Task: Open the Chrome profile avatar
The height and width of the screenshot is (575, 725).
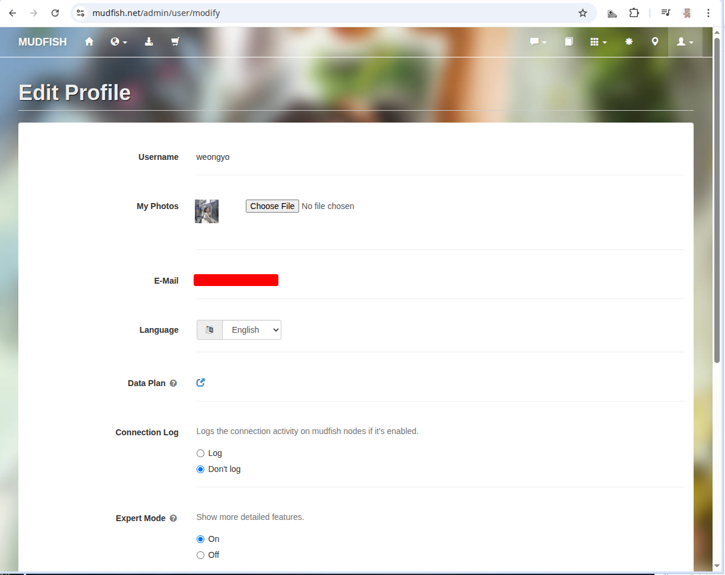Action: click(x=687, y=13)
